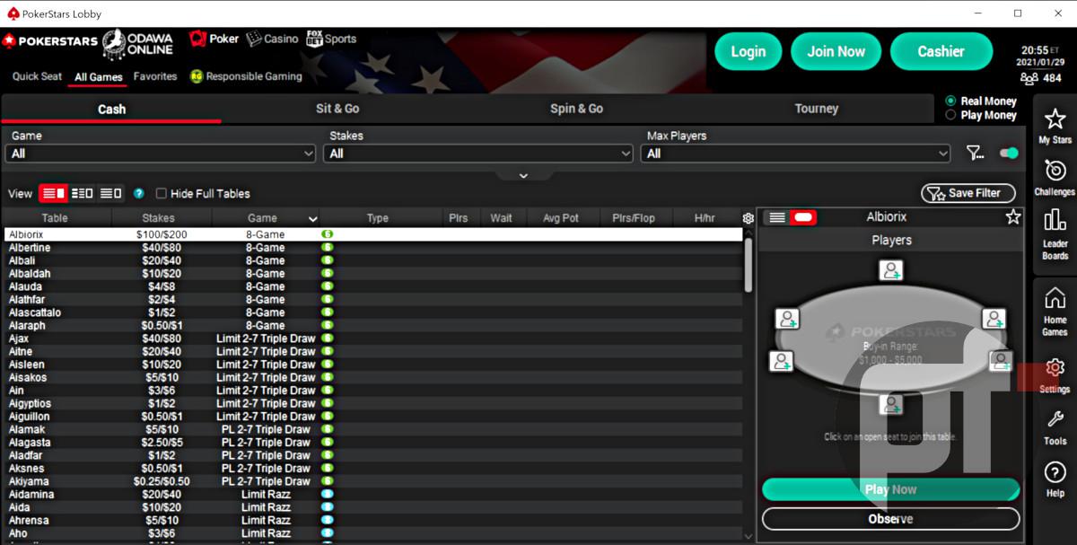Viewport: 1077px width, 545px height.
Task: Open the Max Players filter dropdown
Action: pyautogui.click(x=795, y=154)
